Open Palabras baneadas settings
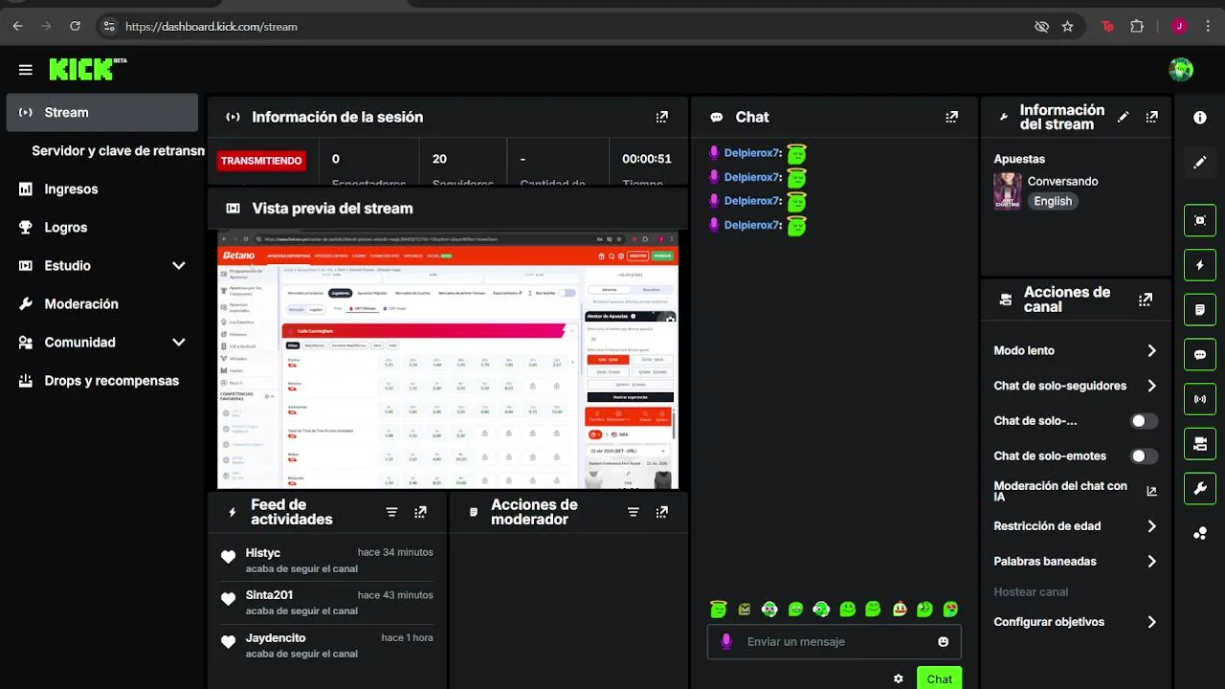Viewport: 1225px width, 689px height. (1076, 561)
